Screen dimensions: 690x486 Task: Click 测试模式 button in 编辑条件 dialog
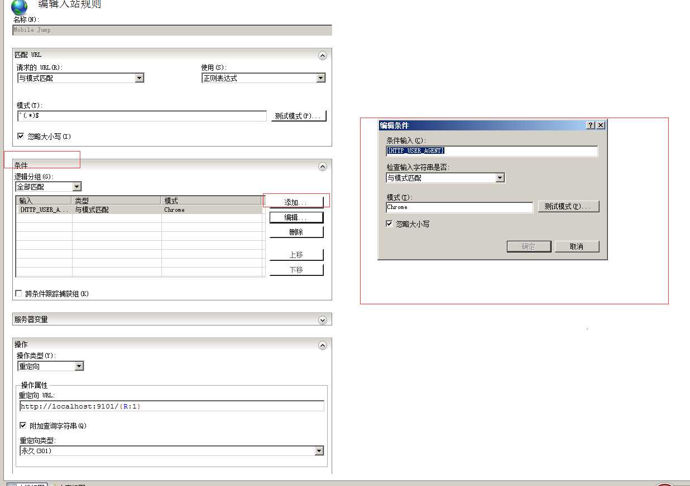pos(568,206)
